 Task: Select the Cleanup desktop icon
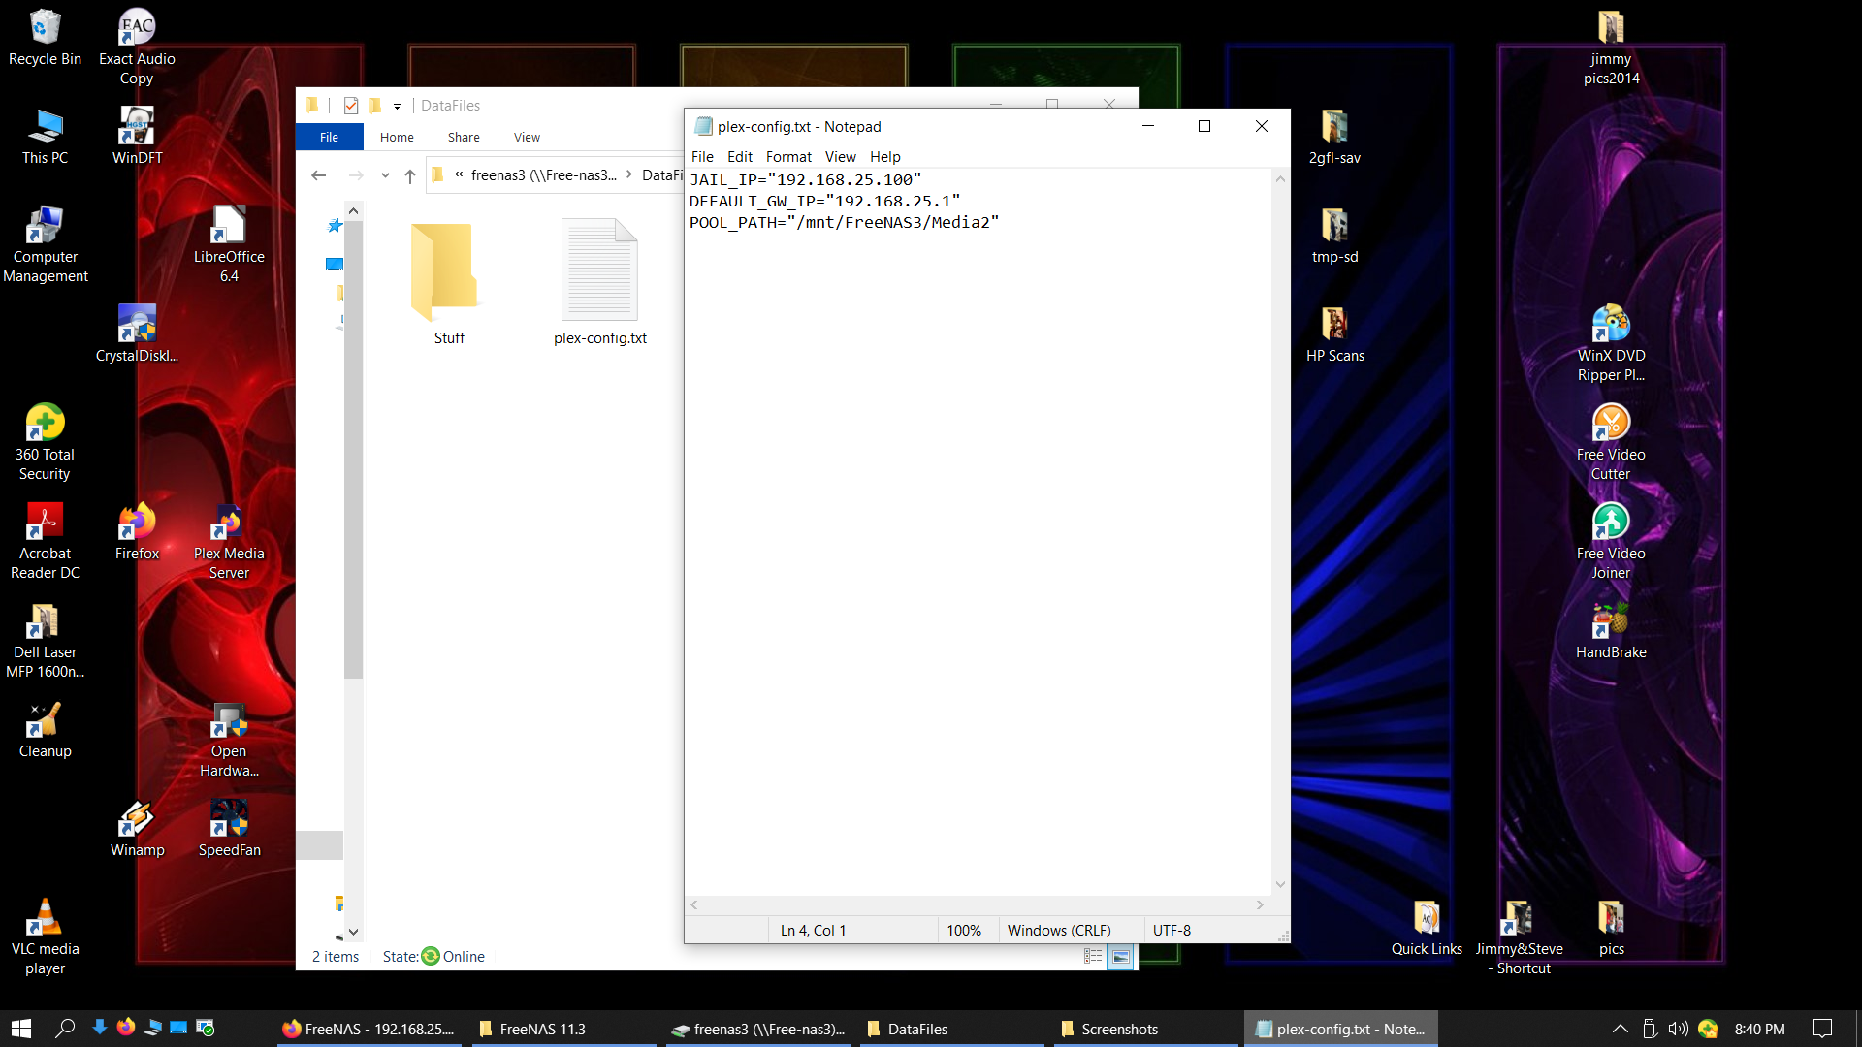pos(45,730)
